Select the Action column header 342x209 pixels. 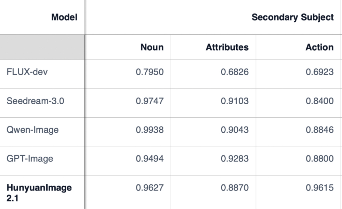tap(319, 47)
